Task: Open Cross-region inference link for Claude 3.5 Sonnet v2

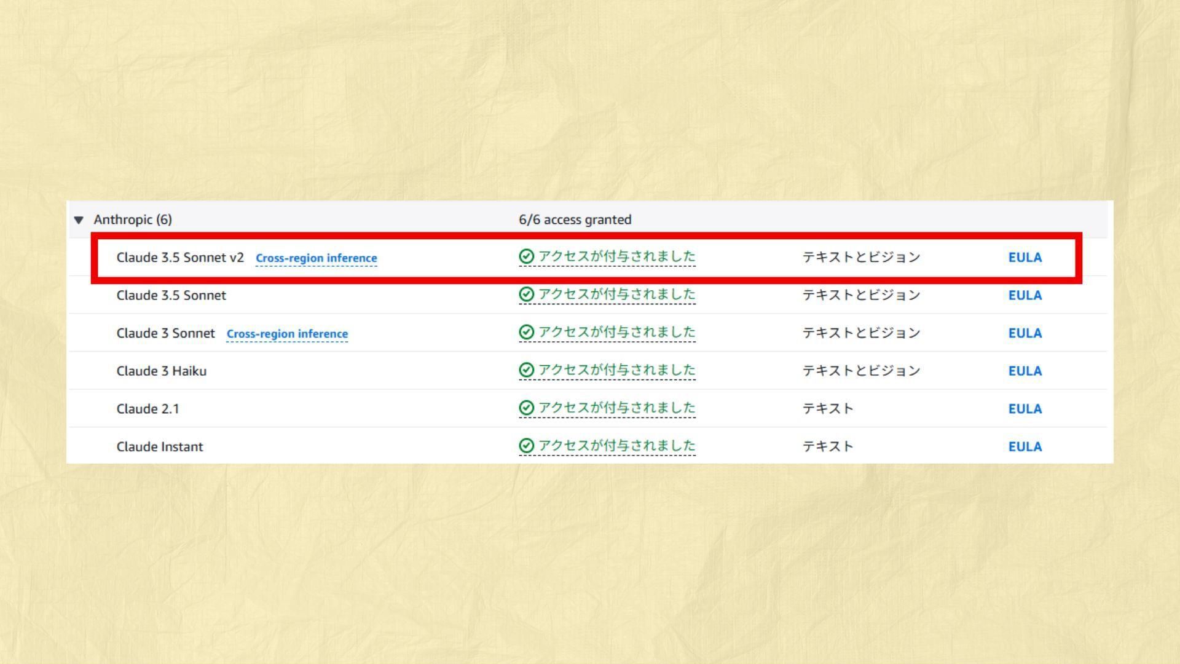Action: point(317,258)
